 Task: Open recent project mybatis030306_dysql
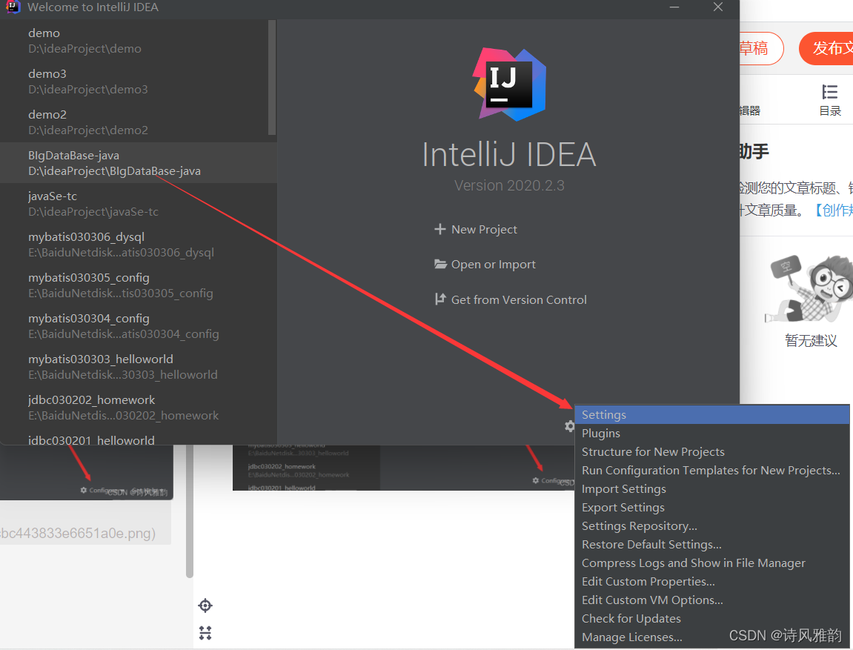[x=138, y=245]
